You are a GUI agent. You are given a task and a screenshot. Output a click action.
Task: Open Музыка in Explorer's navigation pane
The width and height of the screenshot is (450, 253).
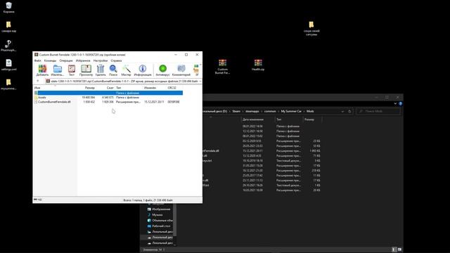pyautogui.click(x=155, y=215)
